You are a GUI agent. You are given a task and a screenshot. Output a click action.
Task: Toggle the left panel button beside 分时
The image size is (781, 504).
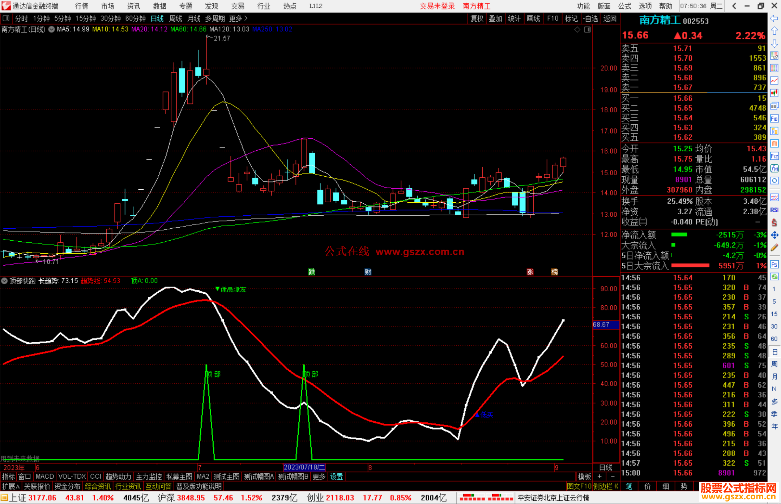[x=6, y=18]
